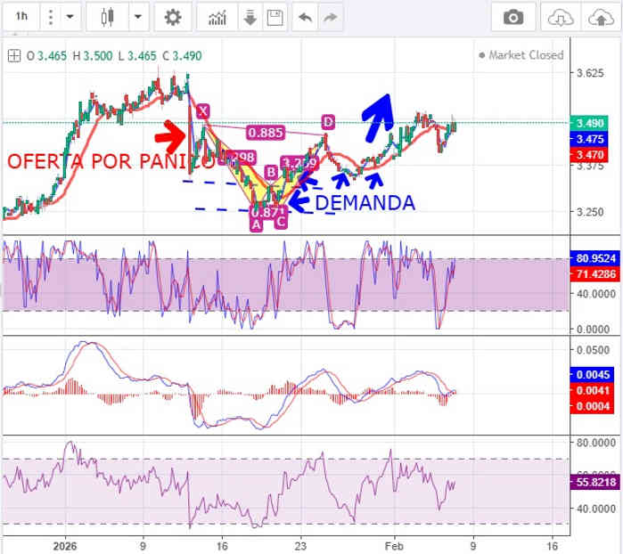Image resolution: width=623 pixels, height=554 pixels.
Task: Open the 1h timeframe selector
Action: point(22,17)
